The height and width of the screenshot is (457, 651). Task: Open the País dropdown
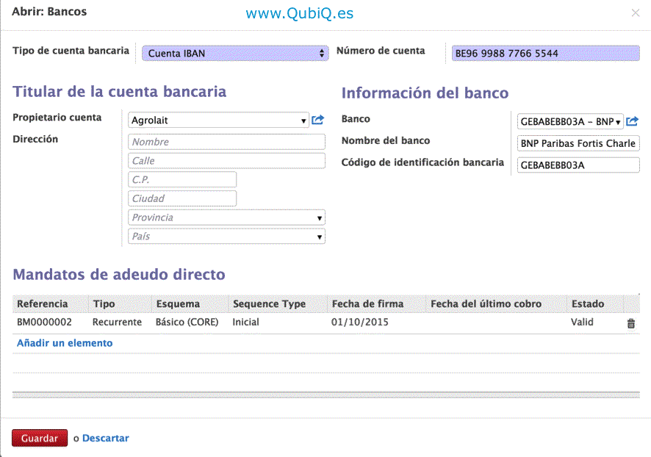pos(226,237)
